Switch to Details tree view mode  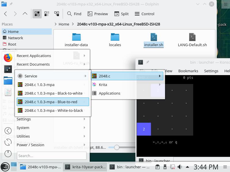(57, 14)
